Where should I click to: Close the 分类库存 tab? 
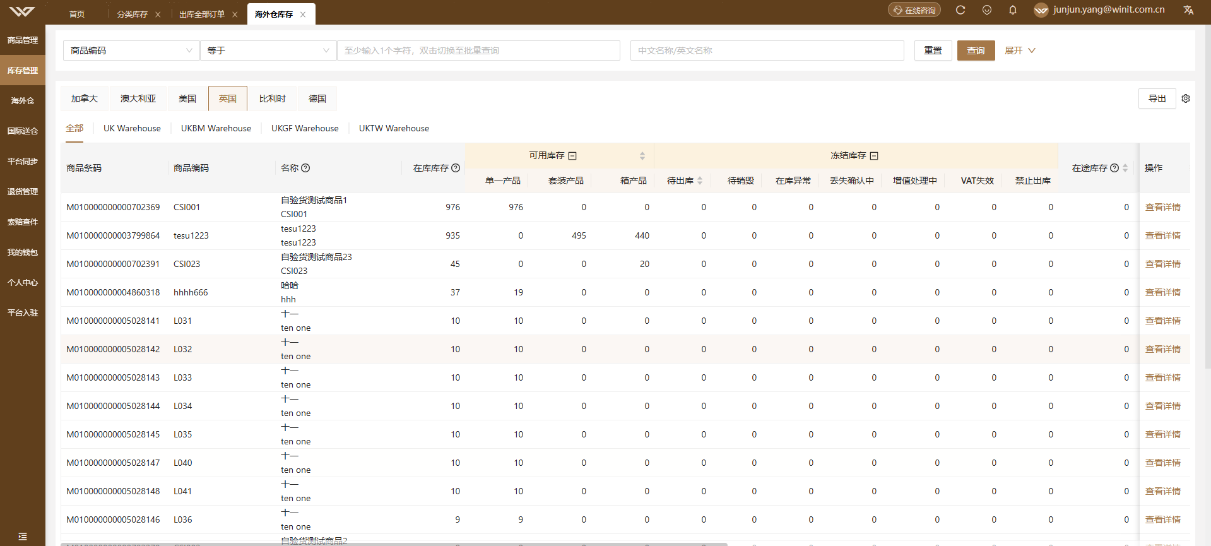158,15
